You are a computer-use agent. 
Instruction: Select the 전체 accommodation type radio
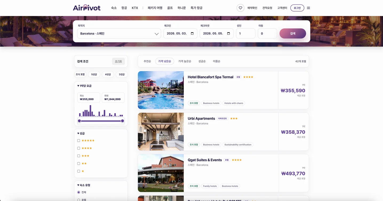tap(79, 192)
